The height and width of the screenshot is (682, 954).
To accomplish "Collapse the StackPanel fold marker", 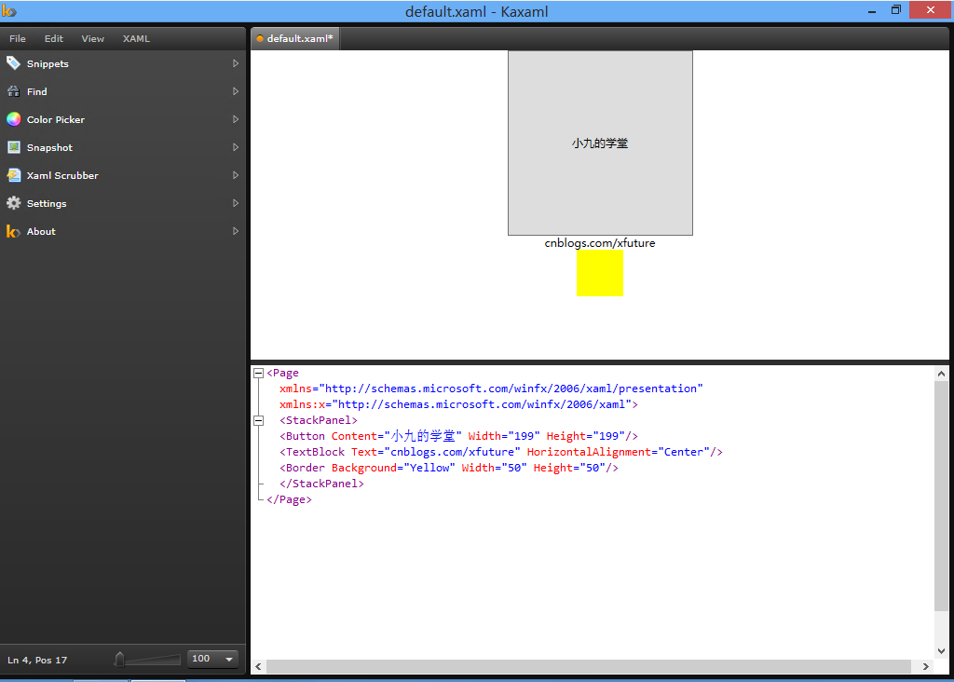I will point(259,420).
